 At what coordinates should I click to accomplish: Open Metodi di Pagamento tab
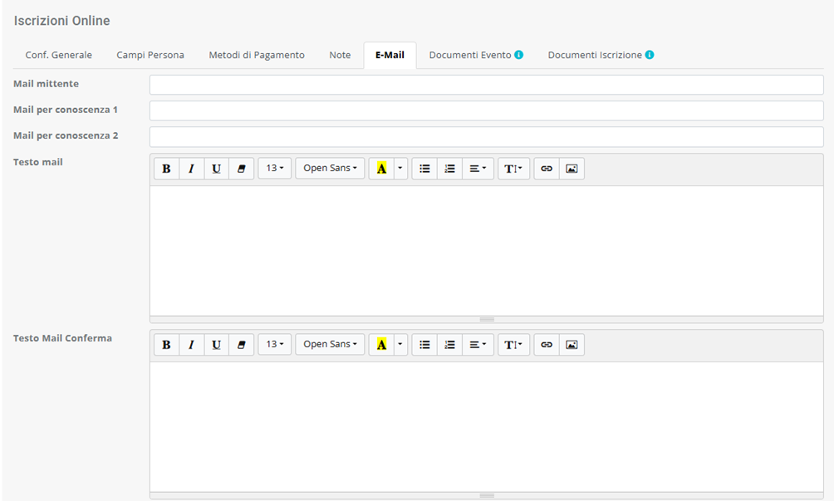[257, 55]
